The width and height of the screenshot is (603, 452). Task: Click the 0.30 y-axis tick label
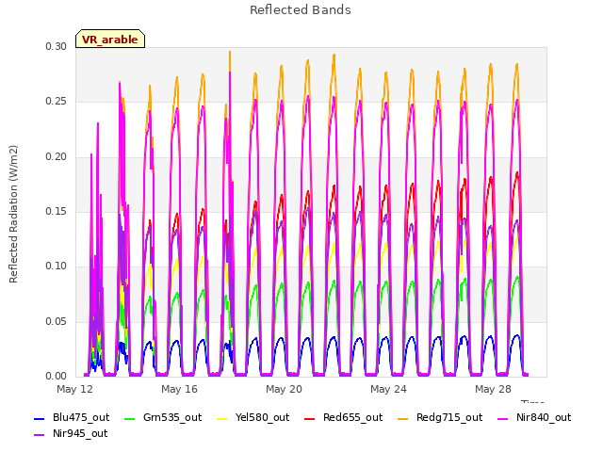click(x=57, y=46)
